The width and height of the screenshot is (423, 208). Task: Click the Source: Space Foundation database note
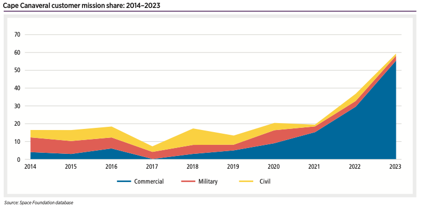[x=39, y=203]
